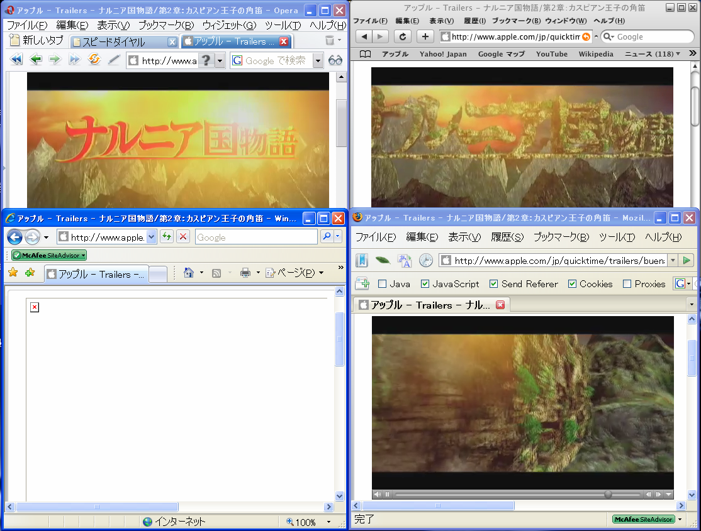Open the ファイル(F) menu in Opera
The width and height of the screenshot is (701, 531).
(x=27, y=26)
